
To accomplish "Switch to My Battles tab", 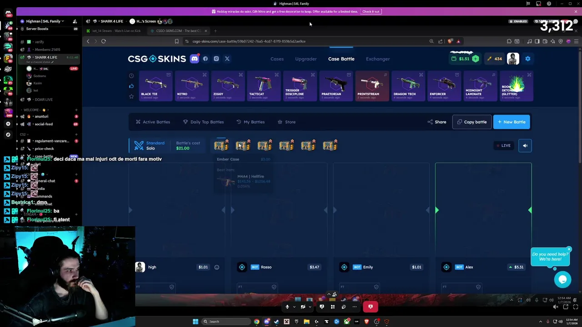I will click(x=251, y=122).
